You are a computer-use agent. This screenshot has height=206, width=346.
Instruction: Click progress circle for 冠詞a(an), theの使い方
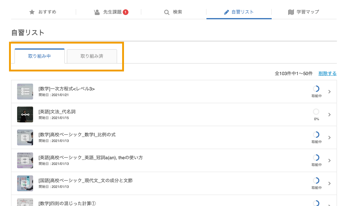pos(316,157)
